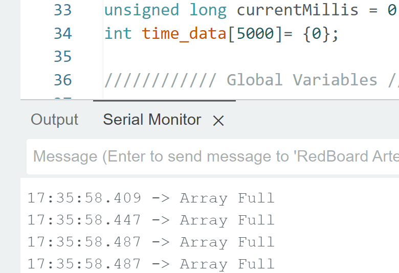Click the 17:35:58.409 Array Full log line
This screenshot has height=273, width=399.
point(151,198)
